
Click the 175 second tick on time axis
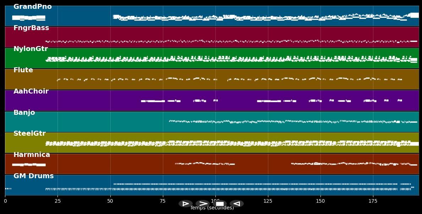(x=373, y=201)
